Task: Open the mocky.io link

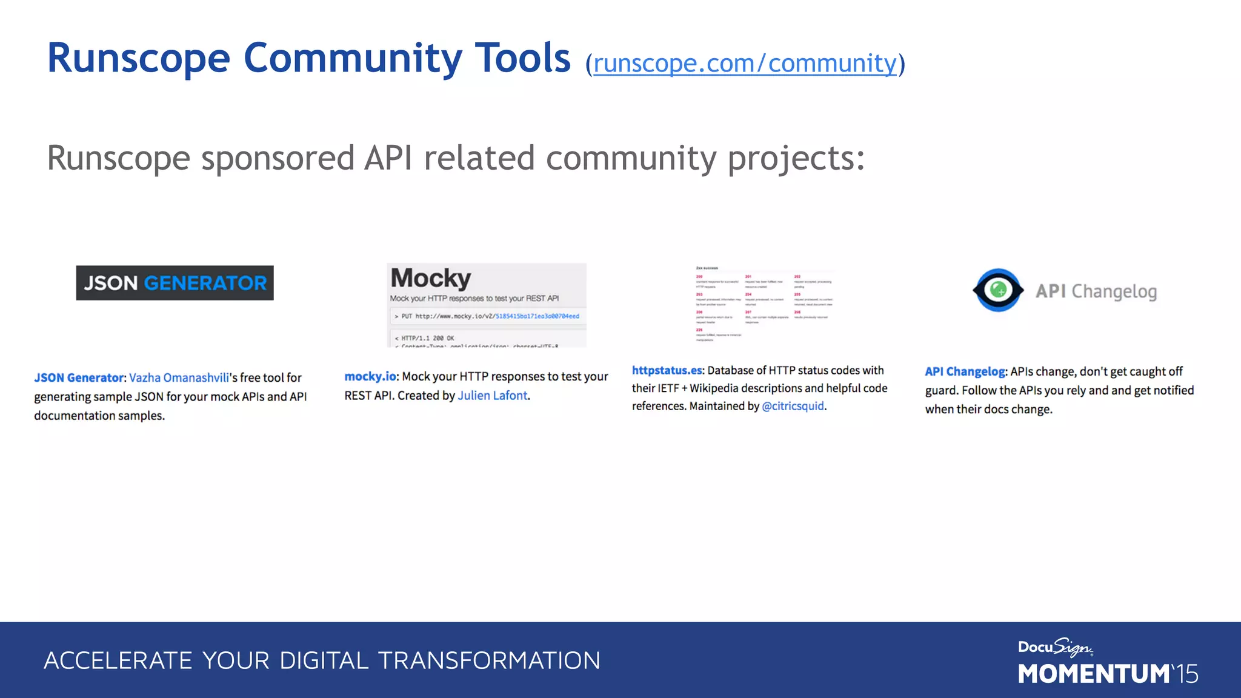Action: click(370, 377)
